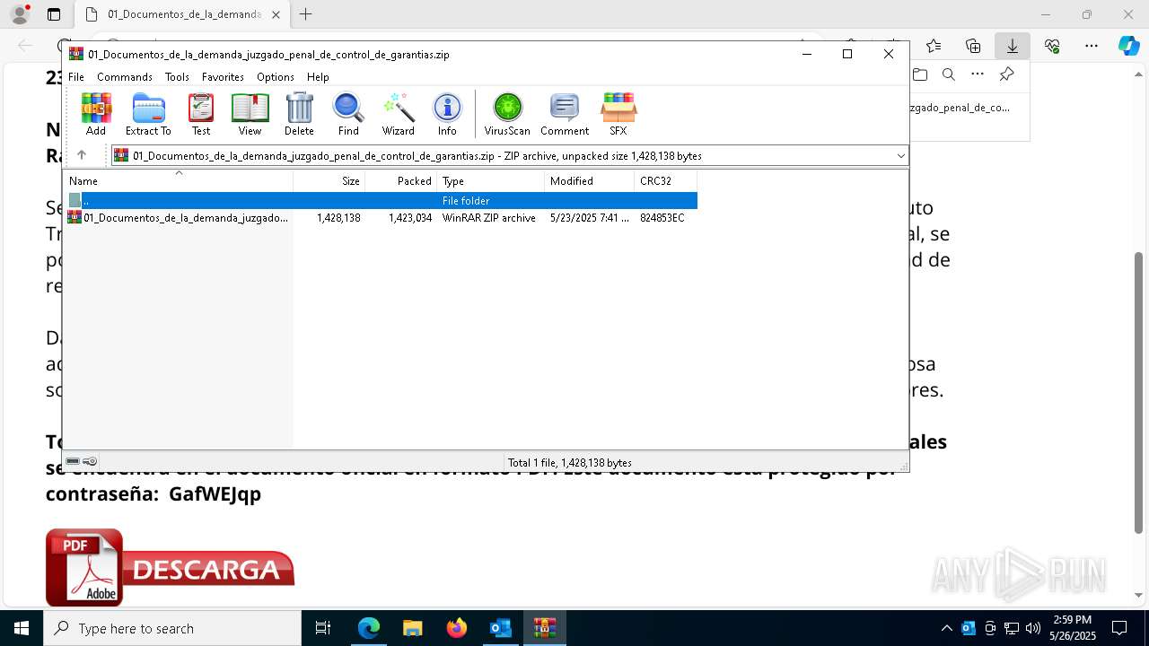
Task: Select the 01_Documentos_de_la_demanda_juzgado zip file row
Action: point(382,217)
